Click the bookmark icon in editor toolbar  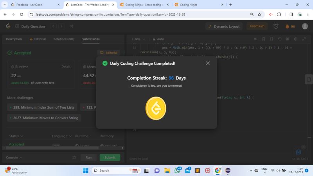pos(263,39)
